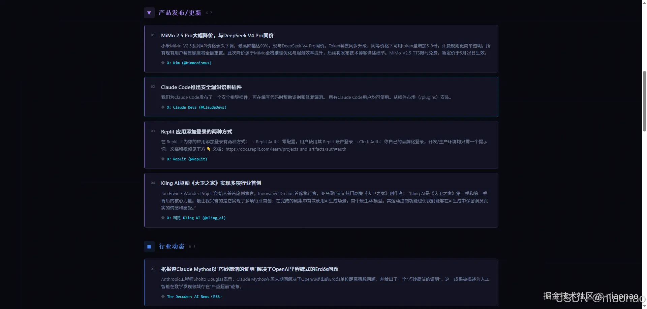Open the Claude Mythos Erdős问题 headline
Viewport: 647px width, 309px height.
250,269
